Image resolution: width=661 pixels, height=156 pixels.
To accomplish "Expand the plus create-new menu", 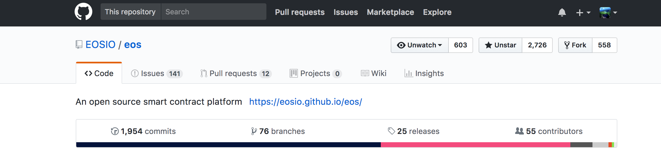I will click(x=583, y=12).
